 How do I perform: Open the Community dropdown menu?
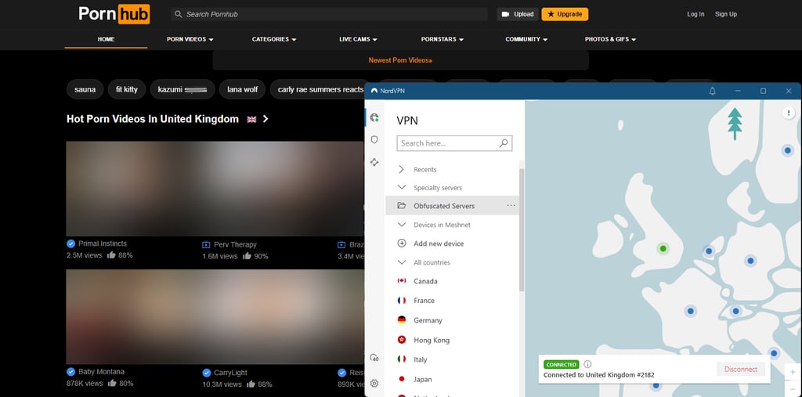[526, 39]
